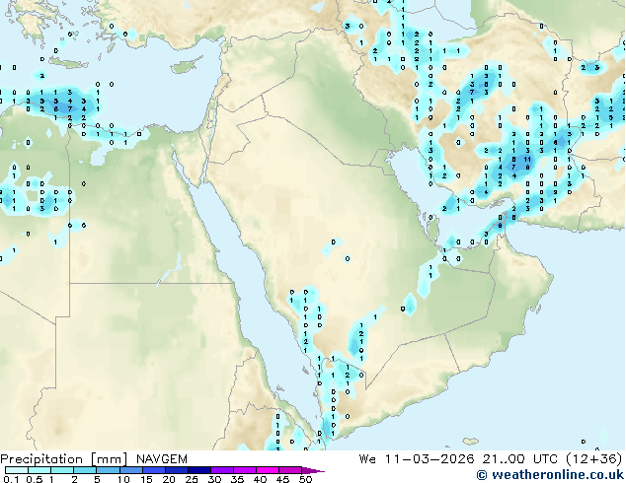Click the "0.1" legend scale label

click(x=11, y=479)
